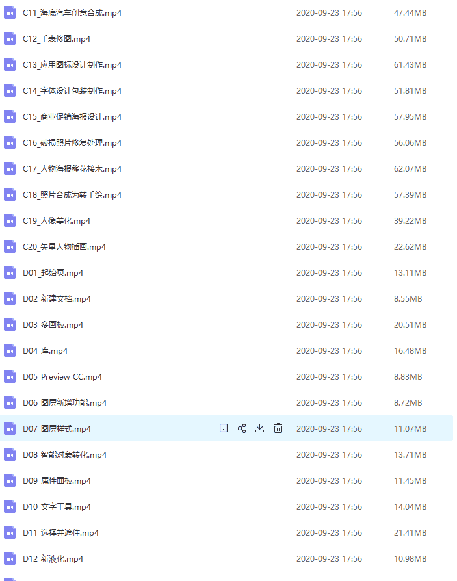Image resolution: width=457 pixels, height=581 pixels.
Task: Click the video icon beside C20_矢量人物插画.mp4
Action: click(10, 247)
